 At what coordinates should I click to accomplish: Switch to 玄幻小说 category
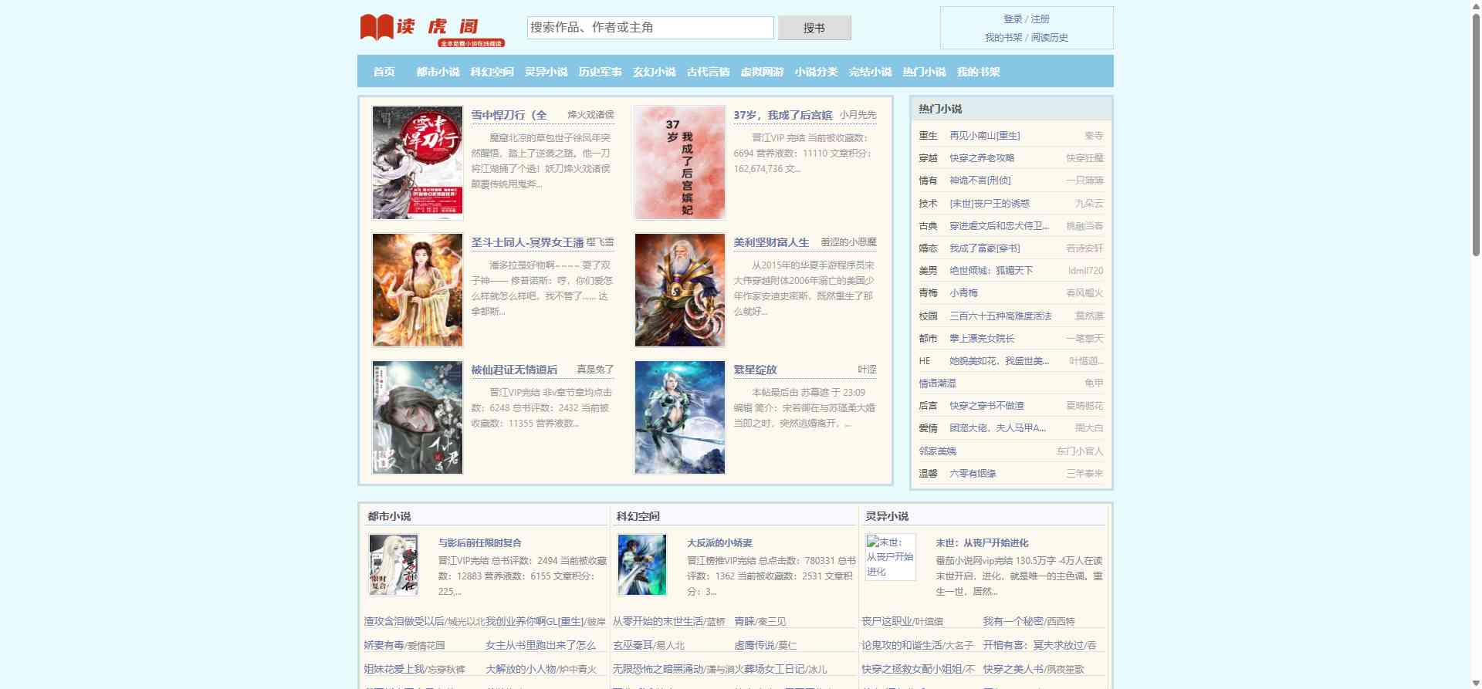(x=654, y=72)
